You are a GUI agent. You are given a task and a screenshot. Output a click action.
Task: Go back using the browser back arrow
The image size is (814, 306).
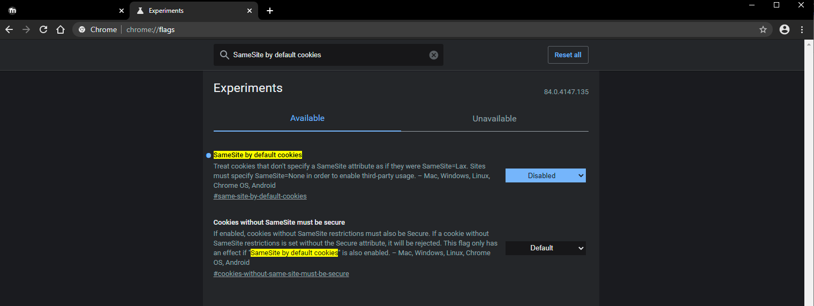(9, 29)
